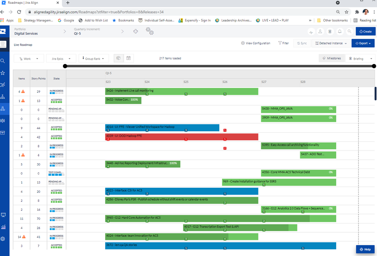The height and width of the screenshot is (256, 377).
Task: Open the double-gear configuration icon
Action: click(x=149, y=31)
